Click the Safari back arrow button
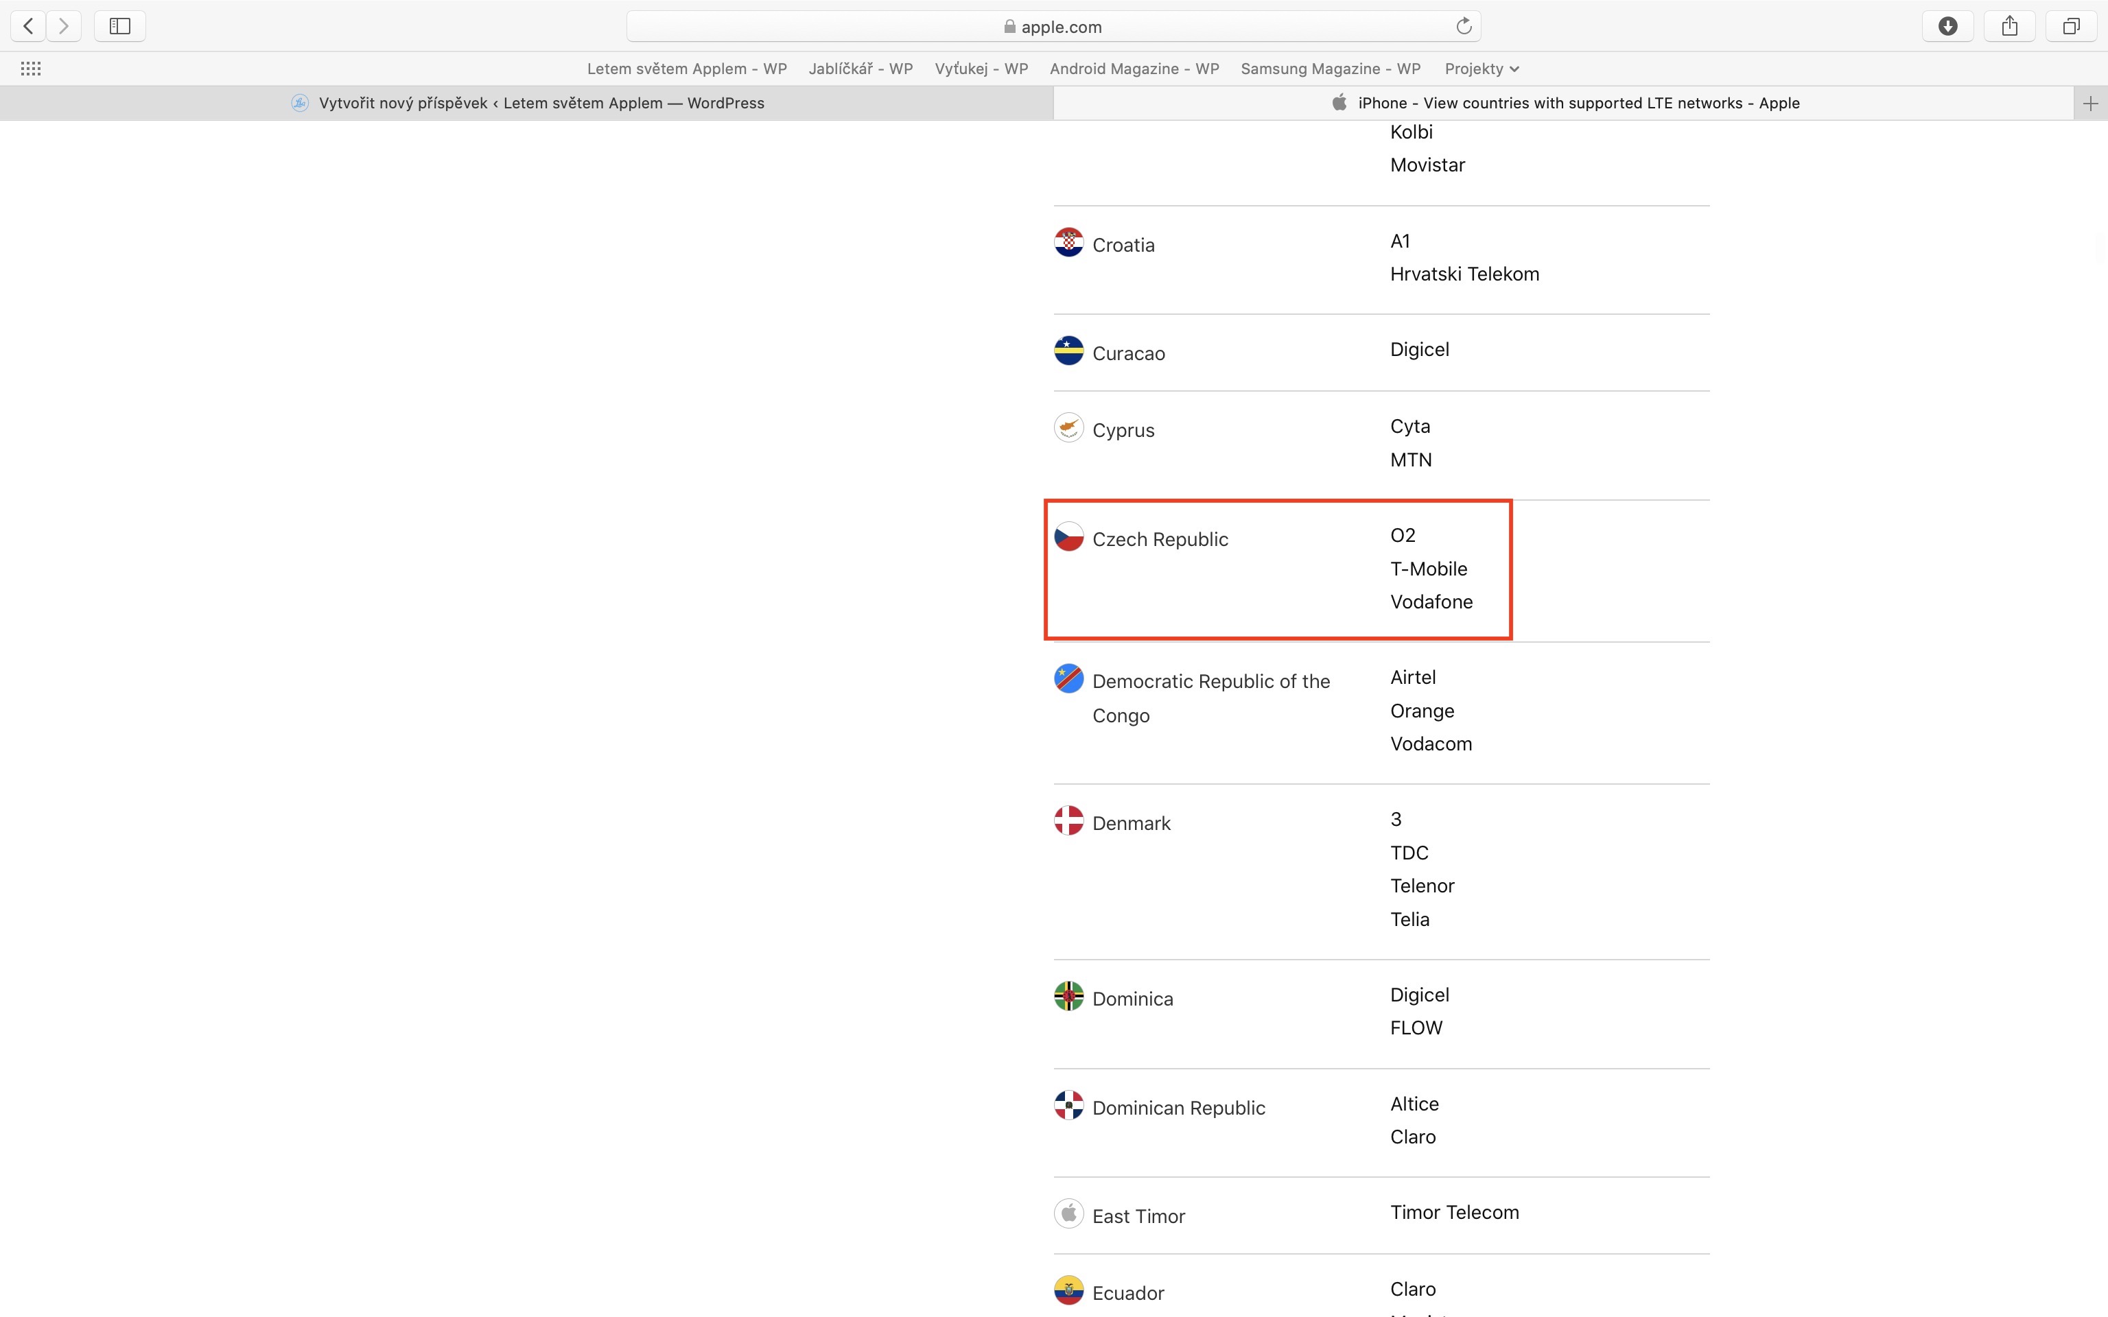This screenshot has height=1317, width=2108. (x=29, y=26)
